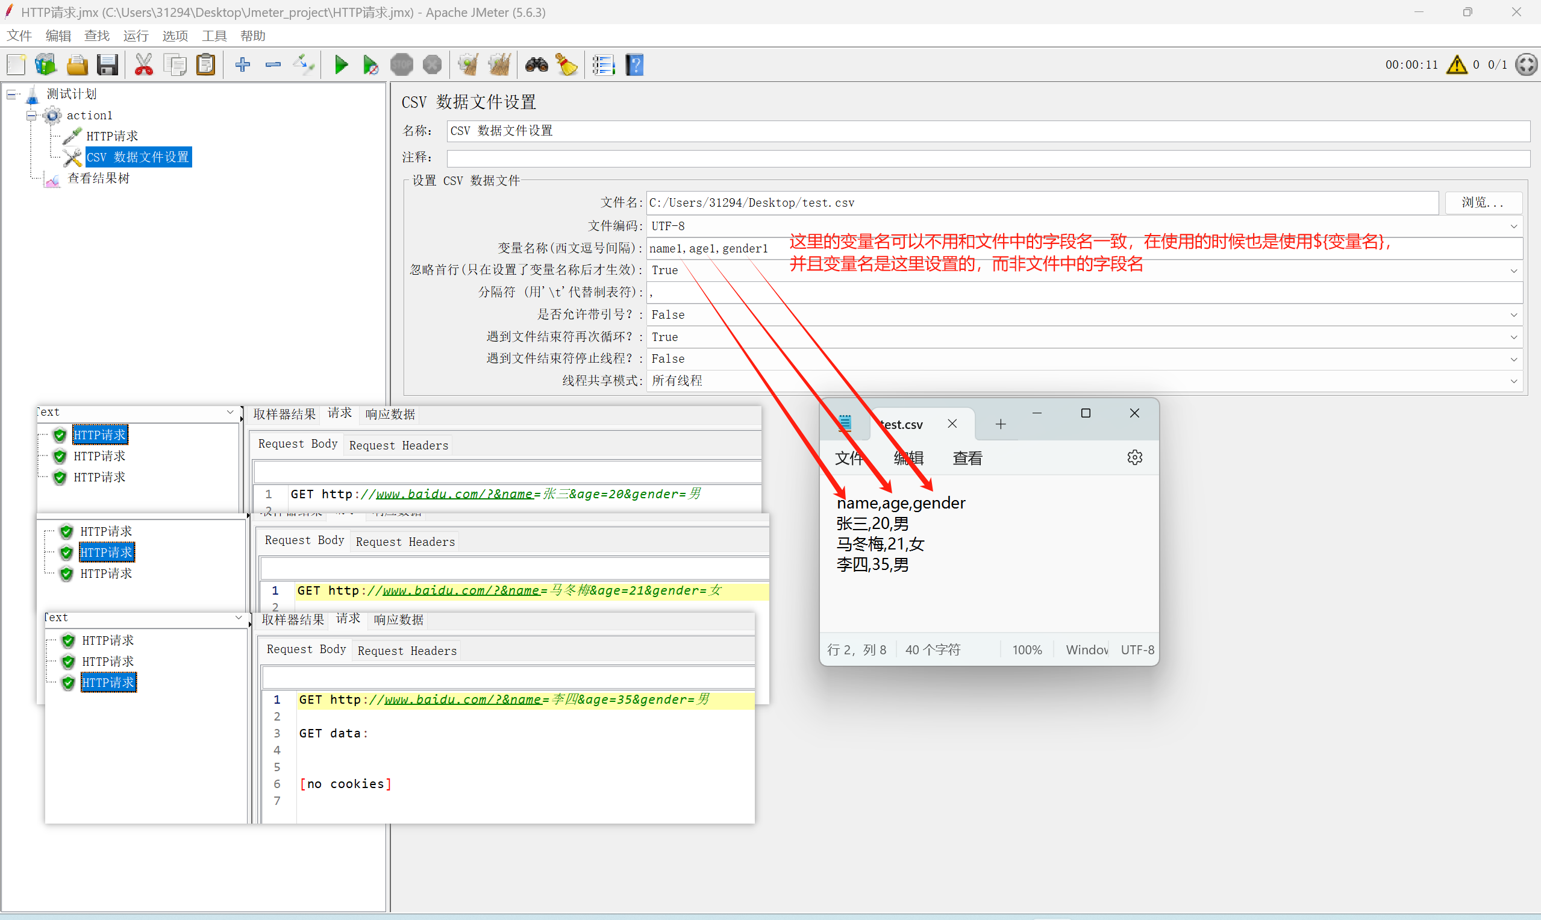Click the 浏览... browse button
This screenshot has height=920, width=1541.
[1483, 202]
